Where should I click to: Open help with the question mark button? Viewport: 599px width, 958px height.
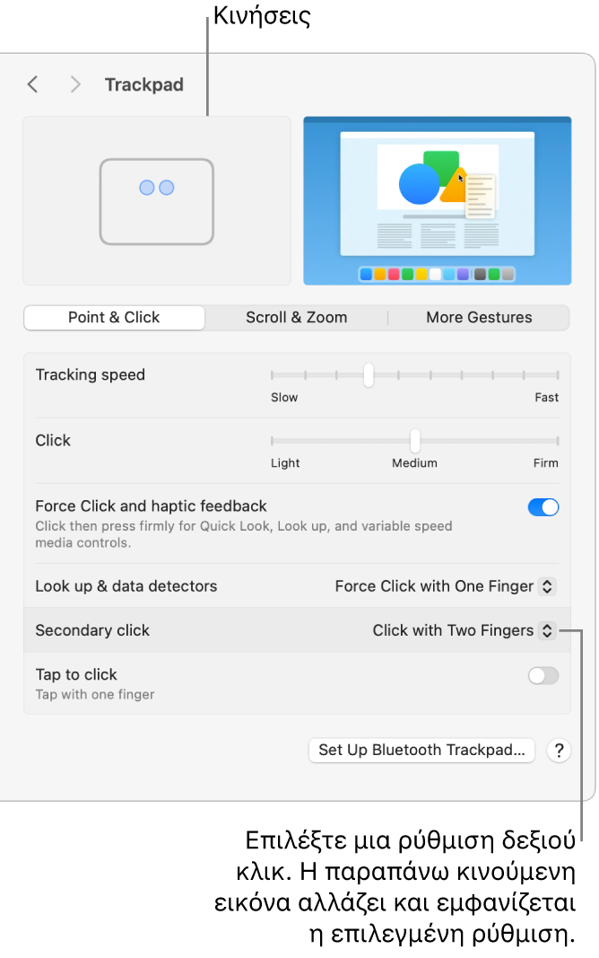click(x=559, y=751)
